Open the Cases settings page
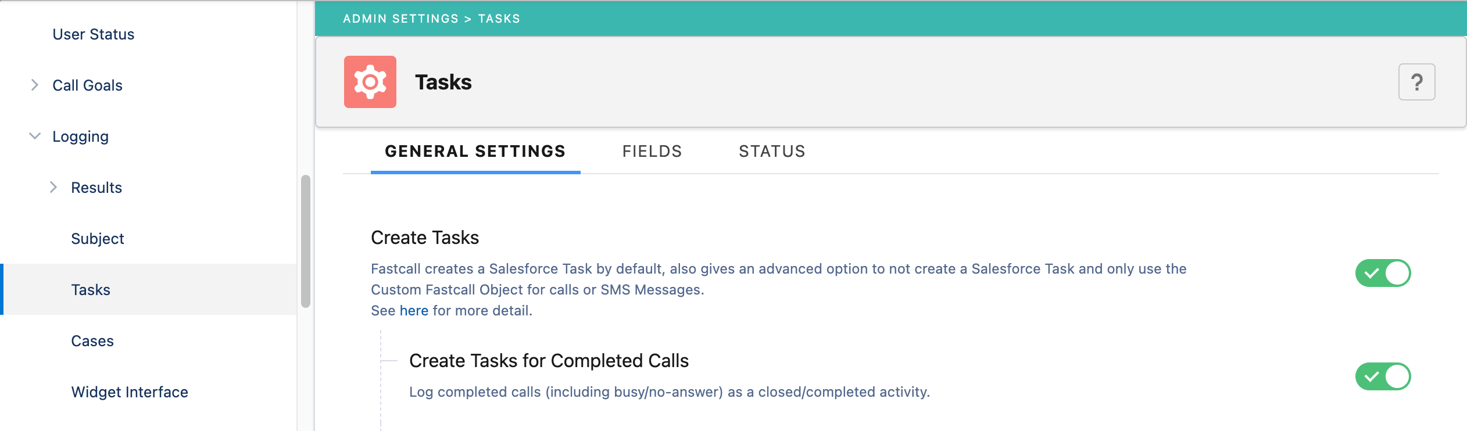1467x431 pixels. click(92, 341)
